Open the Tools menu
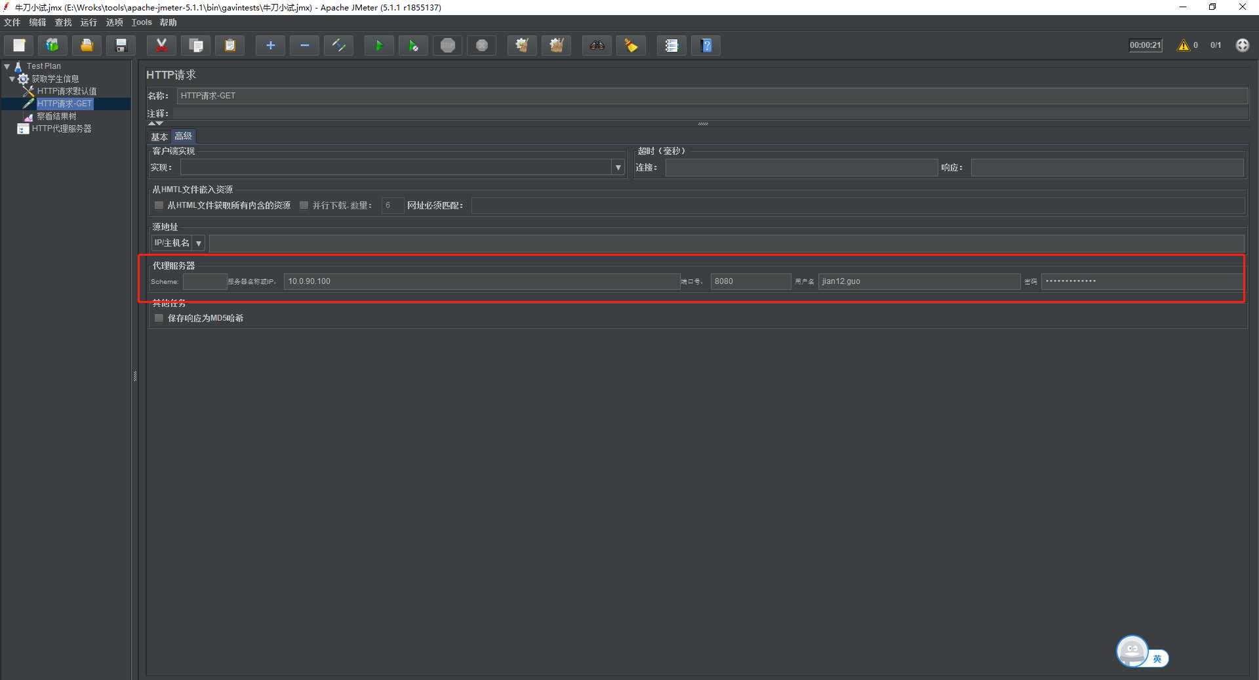This screenshot has height=680, width=1259. click(142, 22)
